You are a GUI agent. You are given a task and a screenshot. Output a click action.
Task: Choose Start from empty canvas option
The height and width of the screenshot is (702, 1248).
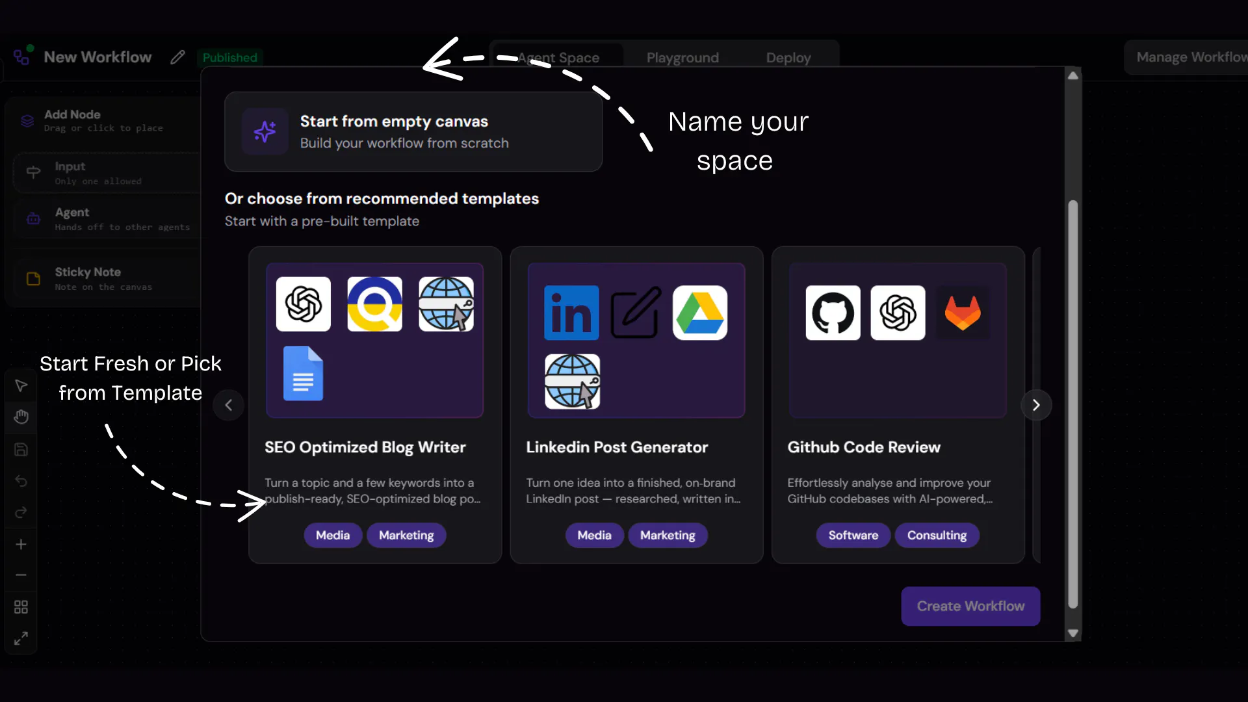click(x=413, y=132)
